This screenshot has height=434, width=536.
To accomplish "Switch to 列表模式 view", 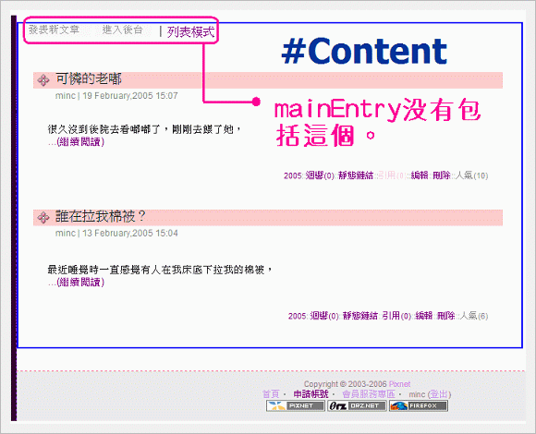I will 190,32.
